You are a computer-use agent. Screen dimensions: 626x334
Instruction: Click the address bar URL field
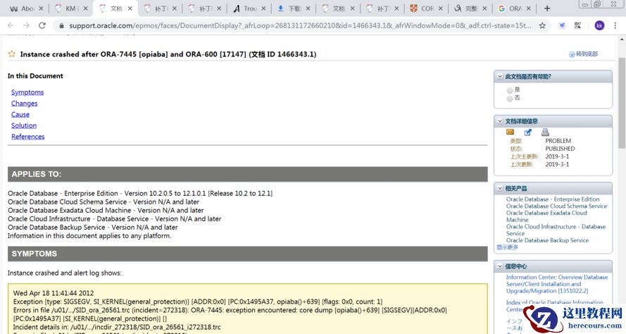[299, 25]
